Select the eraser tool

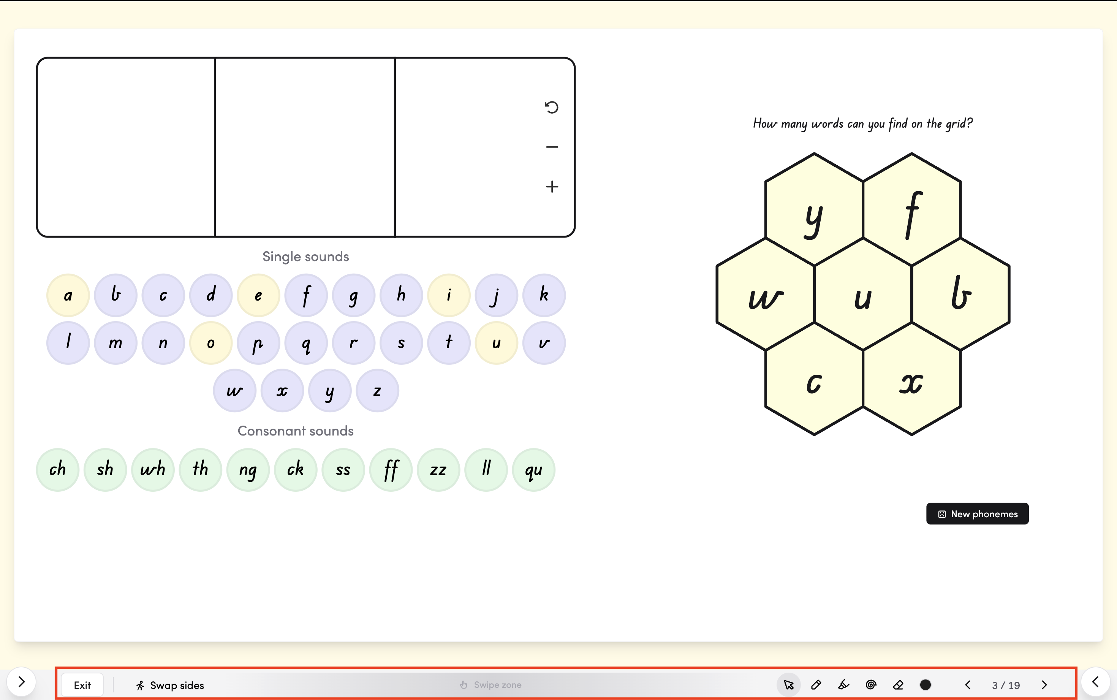(898, 685)
